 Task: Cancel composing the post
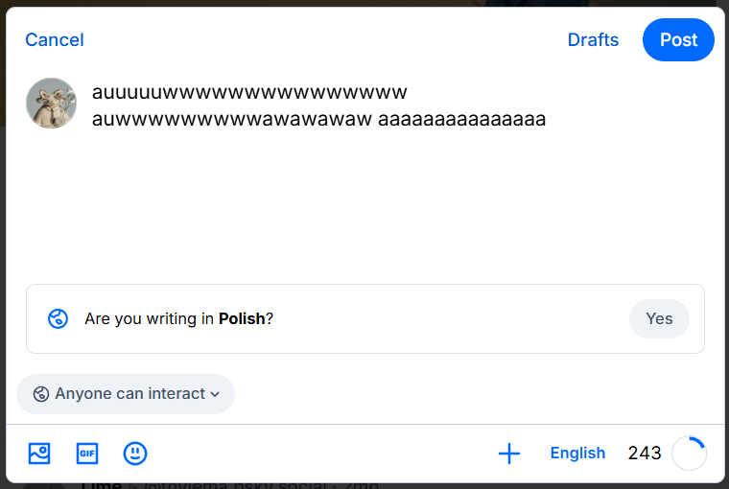(x=55, y=40)
